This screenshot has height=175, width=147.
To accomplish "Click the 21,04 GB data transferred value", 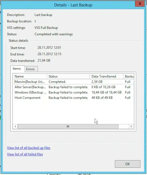I will pos(44,60).
